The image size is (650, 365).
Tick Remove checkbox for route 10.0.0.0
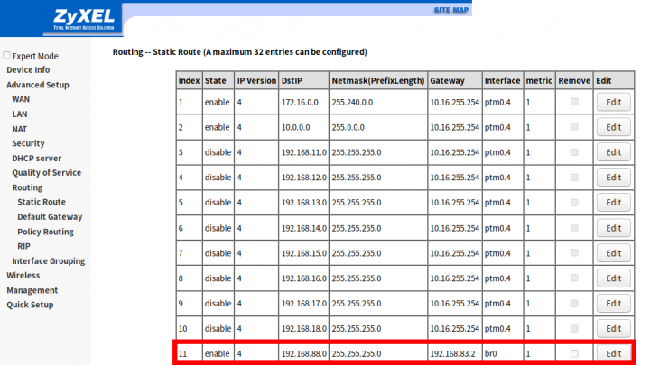coord(574,127)
